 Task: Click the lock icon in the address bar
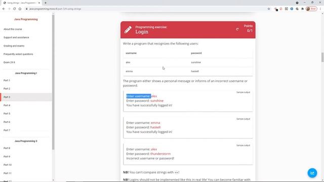point(26,9)
